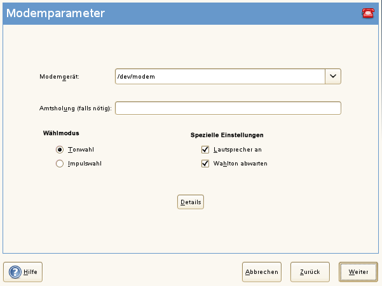Click the Tonwahl option label text
Viewport: 382px width, 286px height.
(81, 150)
